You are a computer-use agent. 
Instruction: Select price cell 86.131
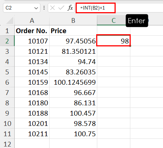[73, 103]
